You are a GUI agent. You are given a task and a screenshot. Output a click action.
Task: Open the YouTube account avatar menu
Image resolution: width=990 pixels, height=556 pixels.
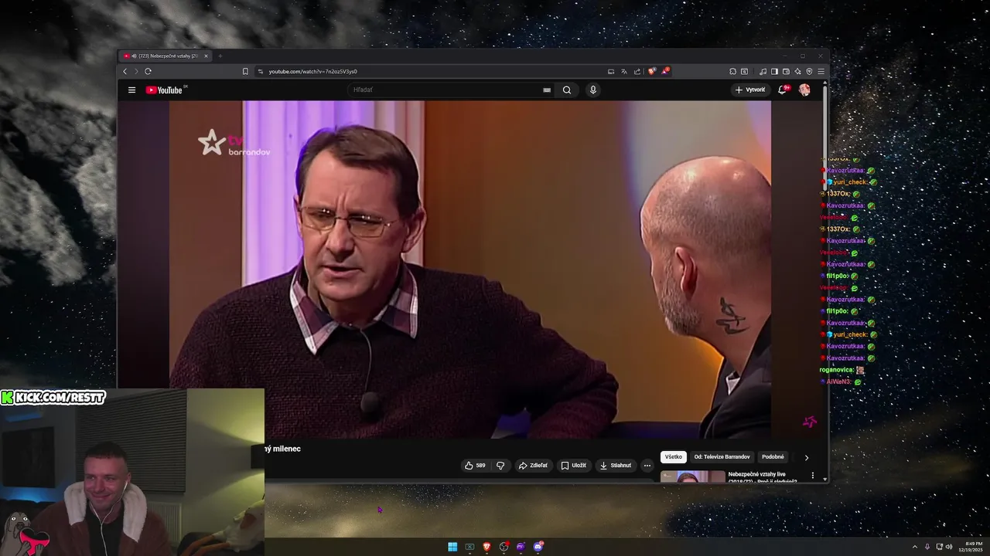point(804,90)
